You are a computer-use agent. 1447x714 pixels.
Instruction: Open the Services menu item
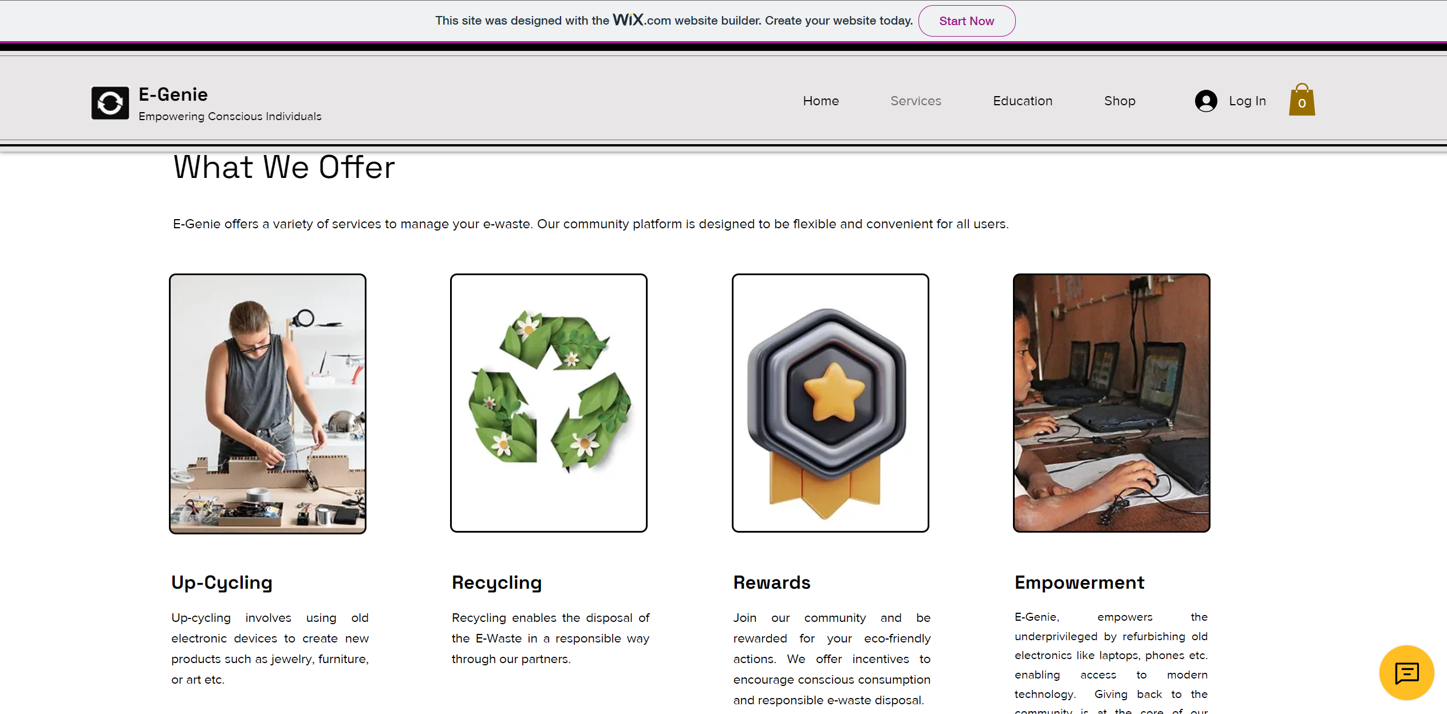coord(915,101)
